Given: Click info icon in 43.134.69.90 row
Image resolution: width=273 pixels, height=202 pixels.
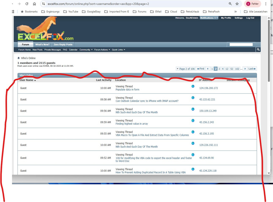Looking at the screenshot, I should tap(193, 155).
